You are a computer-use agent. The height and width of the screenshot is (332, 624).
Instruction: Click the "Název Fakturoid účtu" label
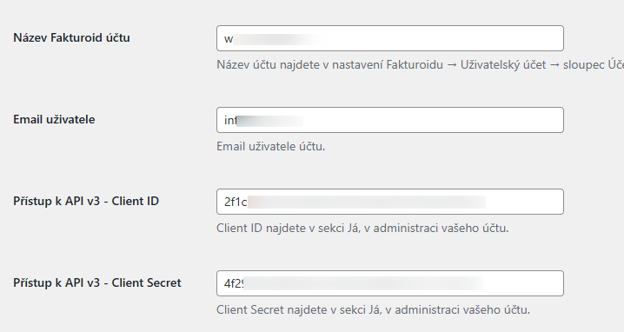click(71, 38)
